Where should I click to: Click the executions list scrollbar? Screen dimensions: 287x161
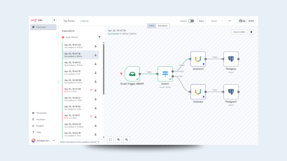(104, 70)
